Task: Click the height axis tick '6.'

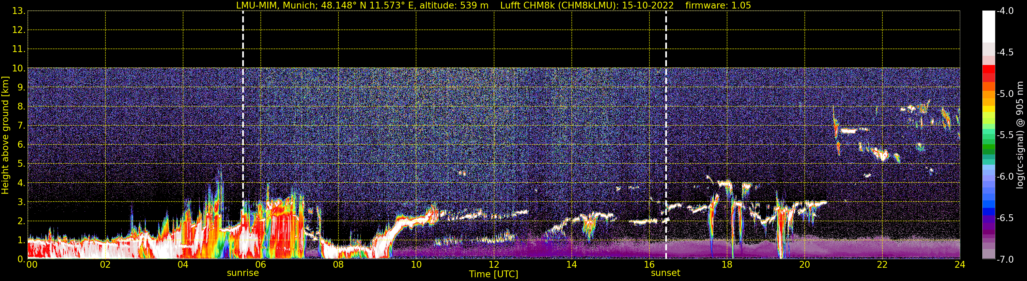Action: (x=21, y=145)
